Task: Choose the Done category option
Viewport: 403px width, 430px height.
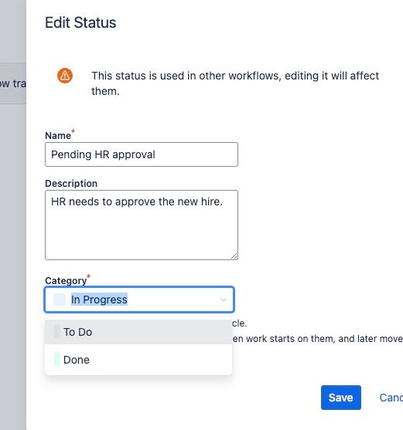Action: pyautogui.click(x=138, y=360)
